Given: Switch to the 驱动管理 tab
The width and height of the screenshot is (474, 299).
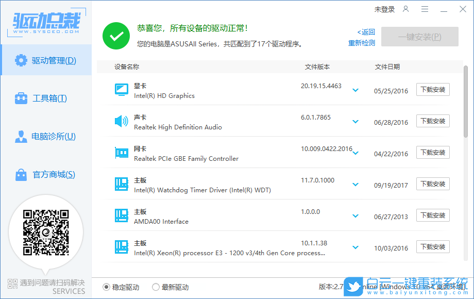Looking at the screenshot, I should point(46,60).
